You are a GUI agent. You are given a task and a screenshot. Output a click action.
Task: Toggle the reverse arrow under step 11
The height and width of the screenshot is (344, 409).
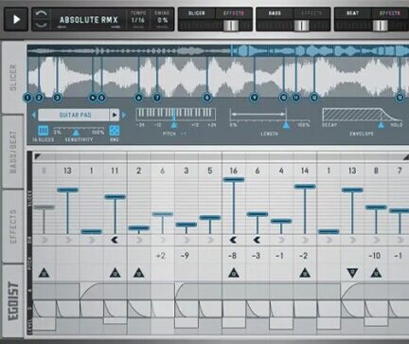point(115,240)
